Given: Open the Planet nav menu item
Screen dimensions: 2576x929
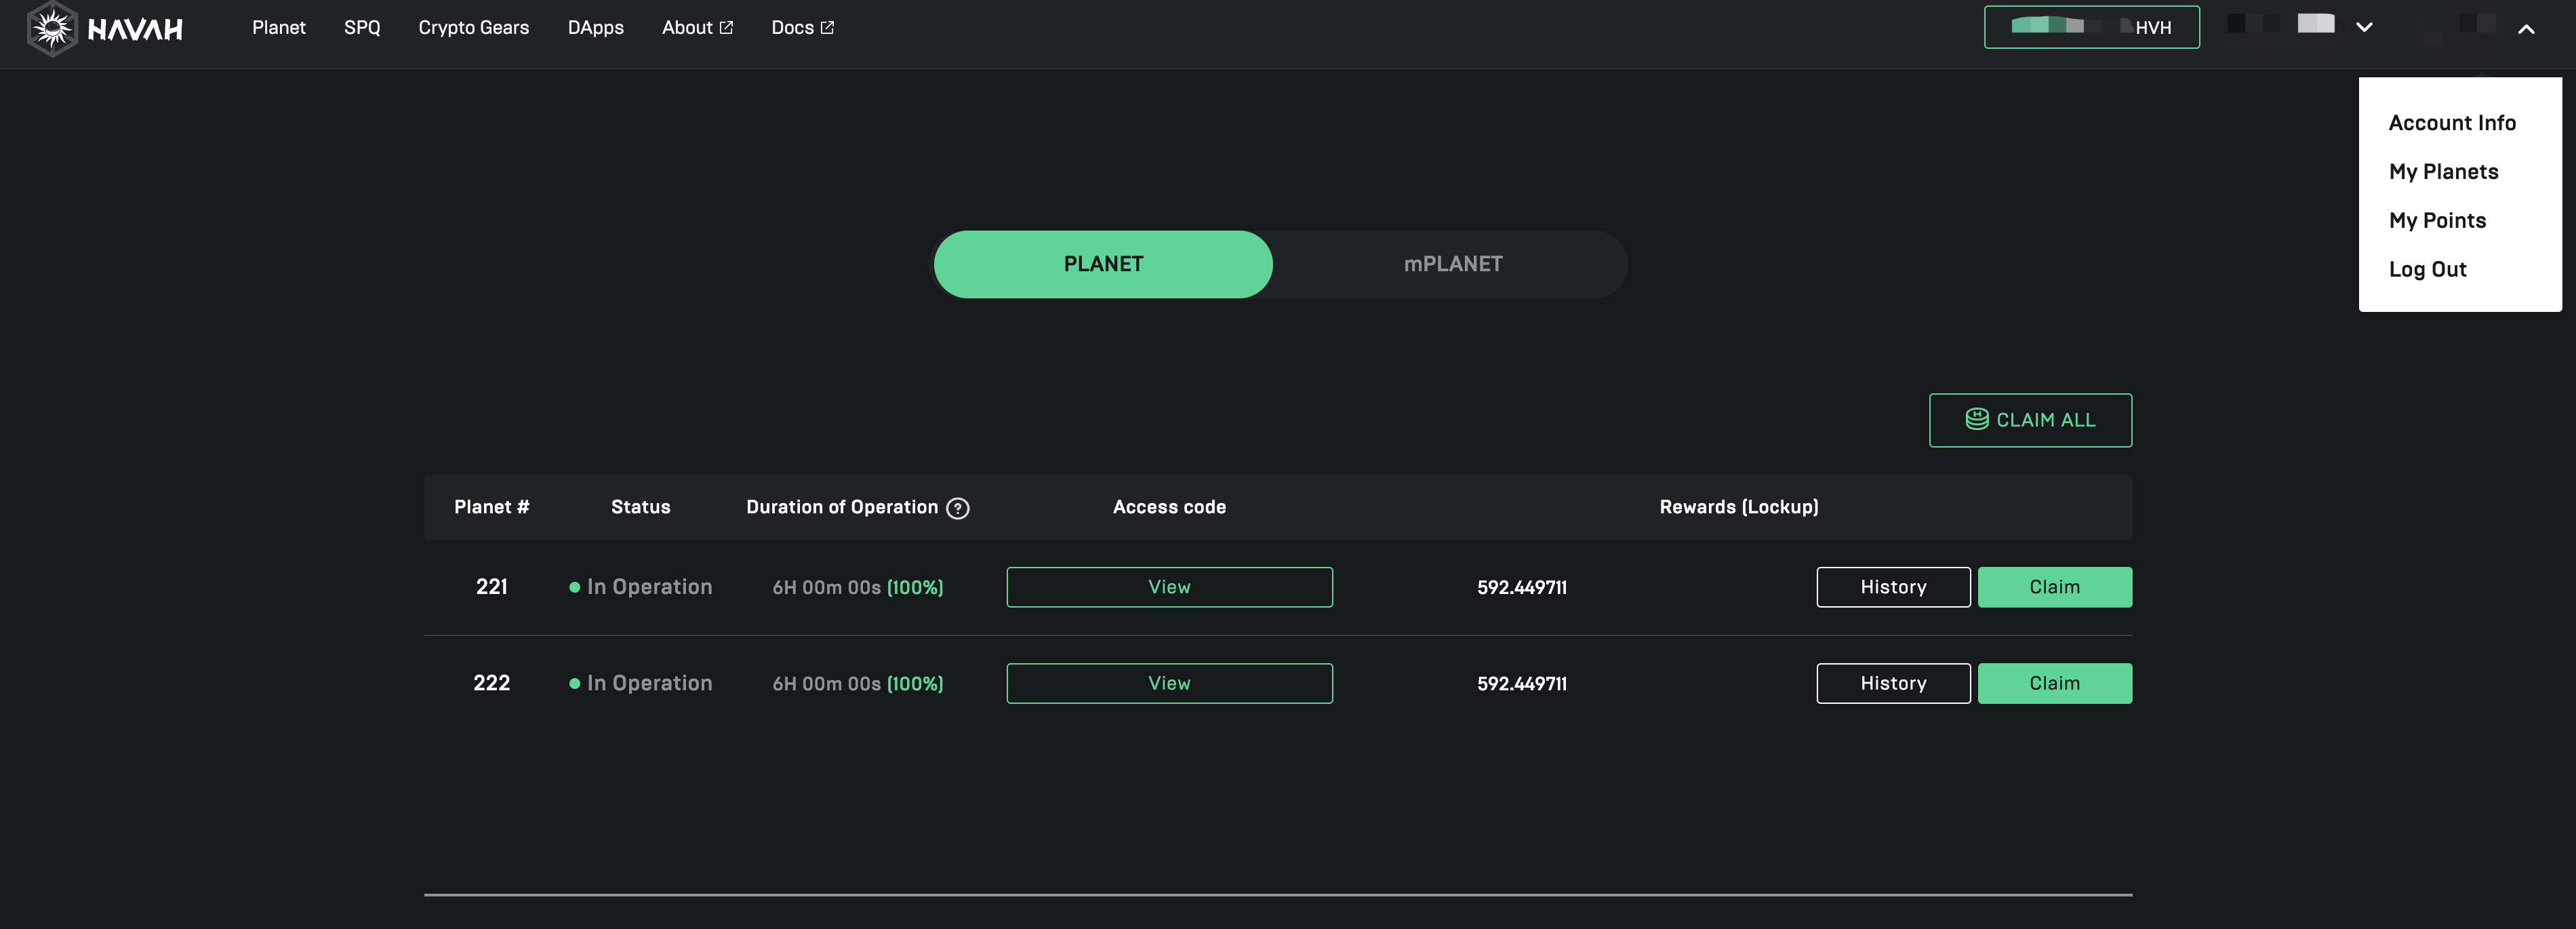Looking at the screenshot, I should click(278, 28).
